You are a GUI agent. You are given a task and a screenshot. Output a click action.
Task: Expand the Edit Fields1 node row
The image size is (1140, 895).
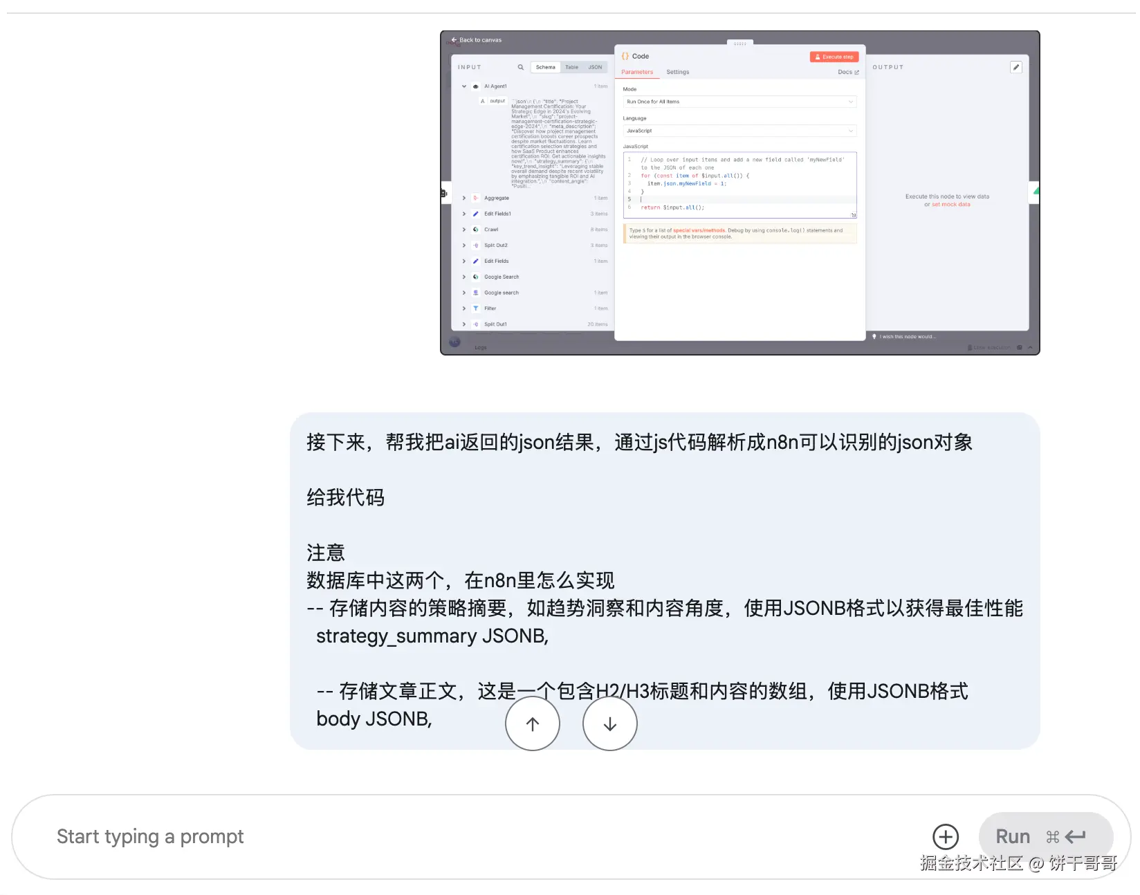(x=464, y=214)
